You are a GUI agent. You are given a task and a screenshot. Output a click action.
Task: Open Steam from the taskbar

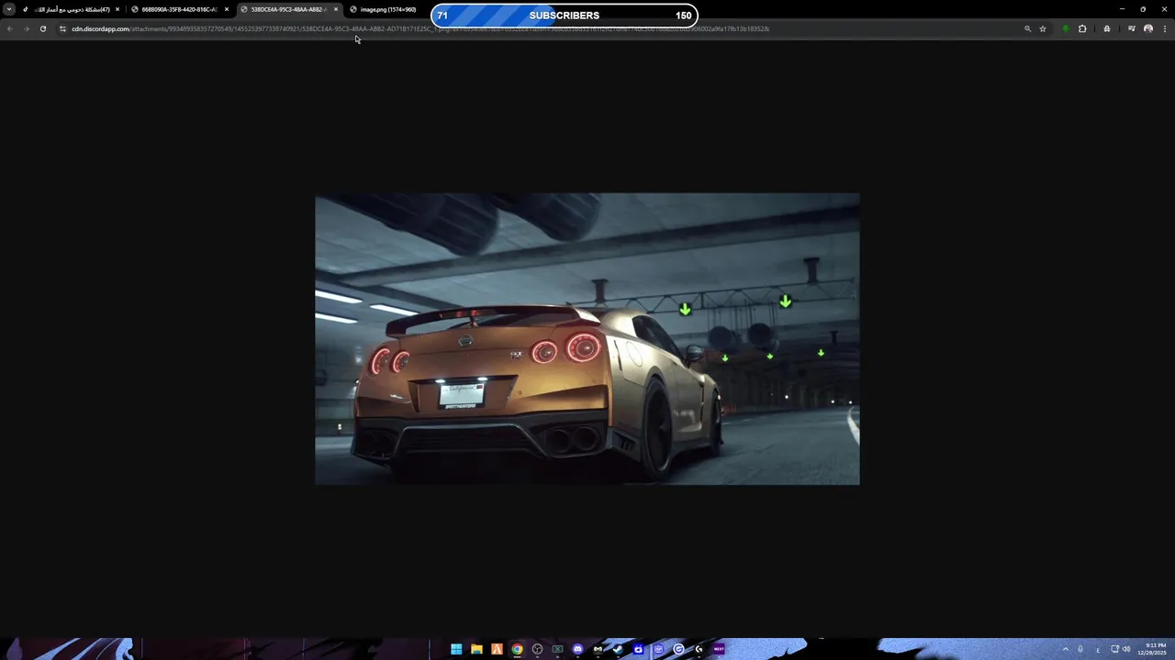[618, 649]
